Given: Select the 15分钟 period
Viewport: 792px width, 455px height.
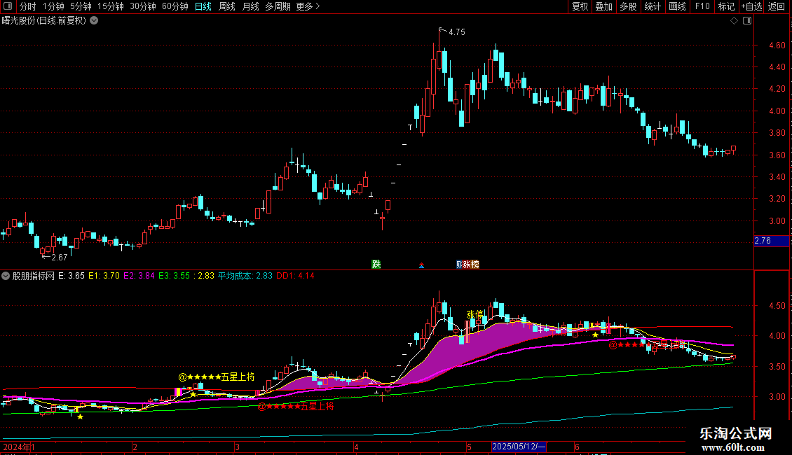Looking at the screenshot, I should [111, 6].
